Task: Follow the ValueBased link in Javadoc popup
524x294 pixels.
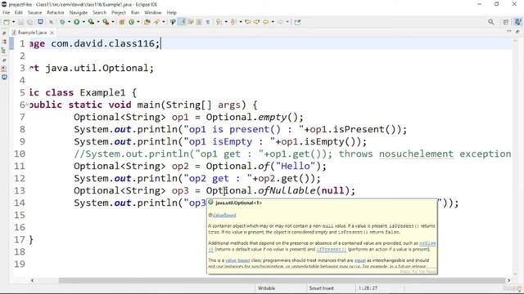Action: pos(224,216)
